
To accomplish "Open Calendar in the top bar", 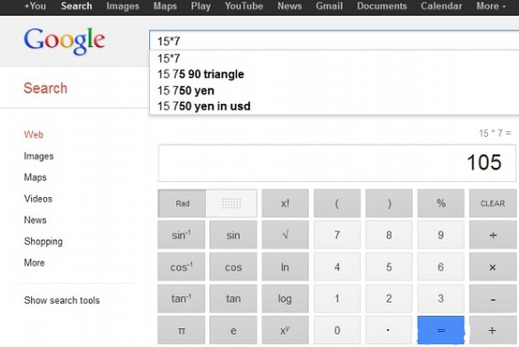I will tap(442, 6).
